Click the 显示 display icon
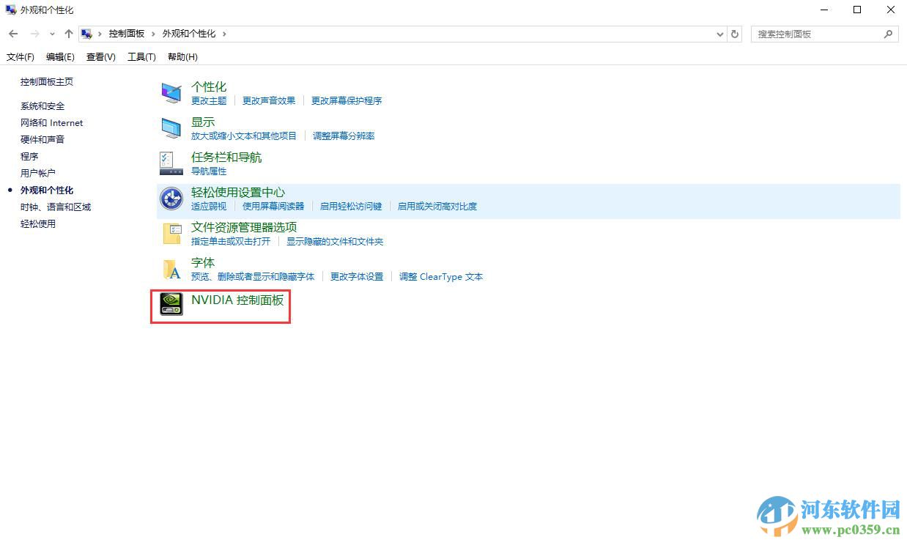 (x=171, y=127)
